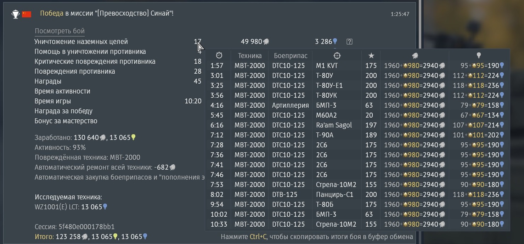This screenshot has height=244, width=524.
Task: Click the lightbulb research icon in the table header
Action: pyautogui.click(x=479, y=56)
